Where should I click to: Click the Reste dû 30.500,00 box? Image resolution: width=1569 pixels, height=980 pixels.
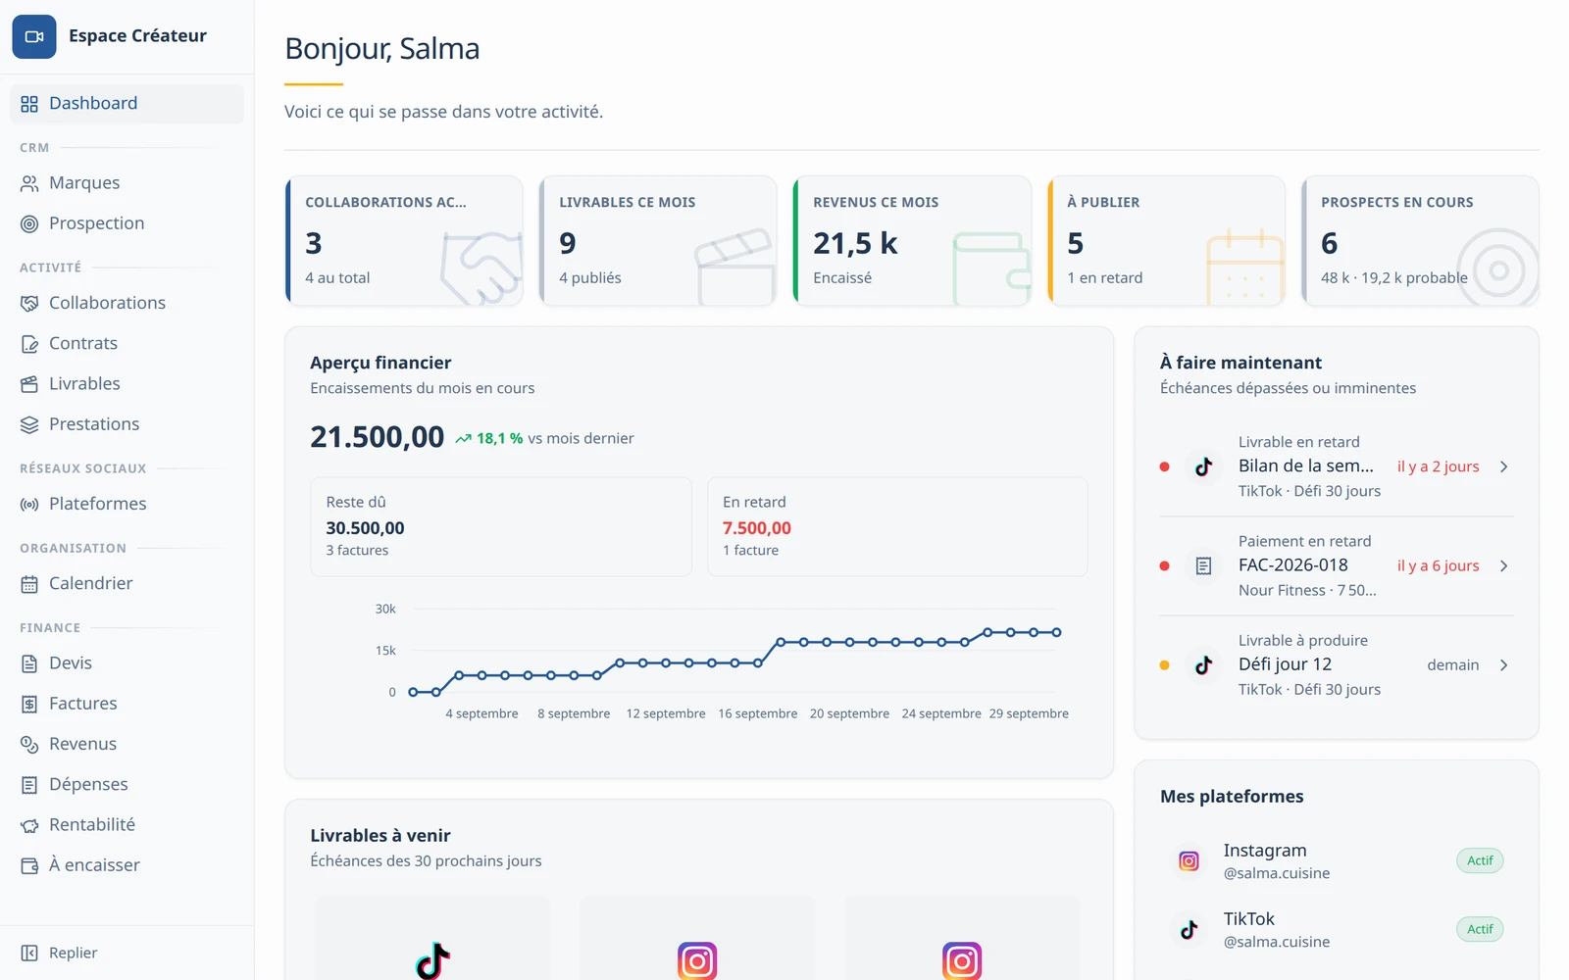(501, 526)
